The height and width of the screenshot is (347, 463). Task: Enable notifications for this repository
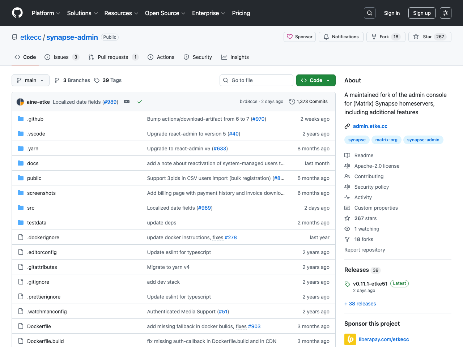pos(341,37)
